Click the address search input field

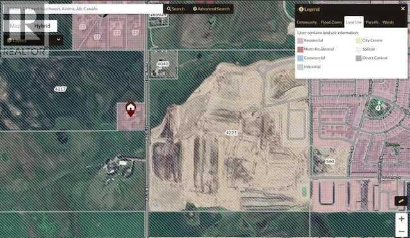(84, 9)
